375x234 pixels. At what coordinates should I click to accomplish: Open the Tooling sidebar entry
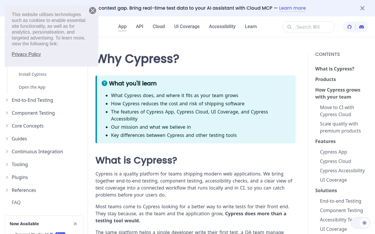click(x=20, y=164)
